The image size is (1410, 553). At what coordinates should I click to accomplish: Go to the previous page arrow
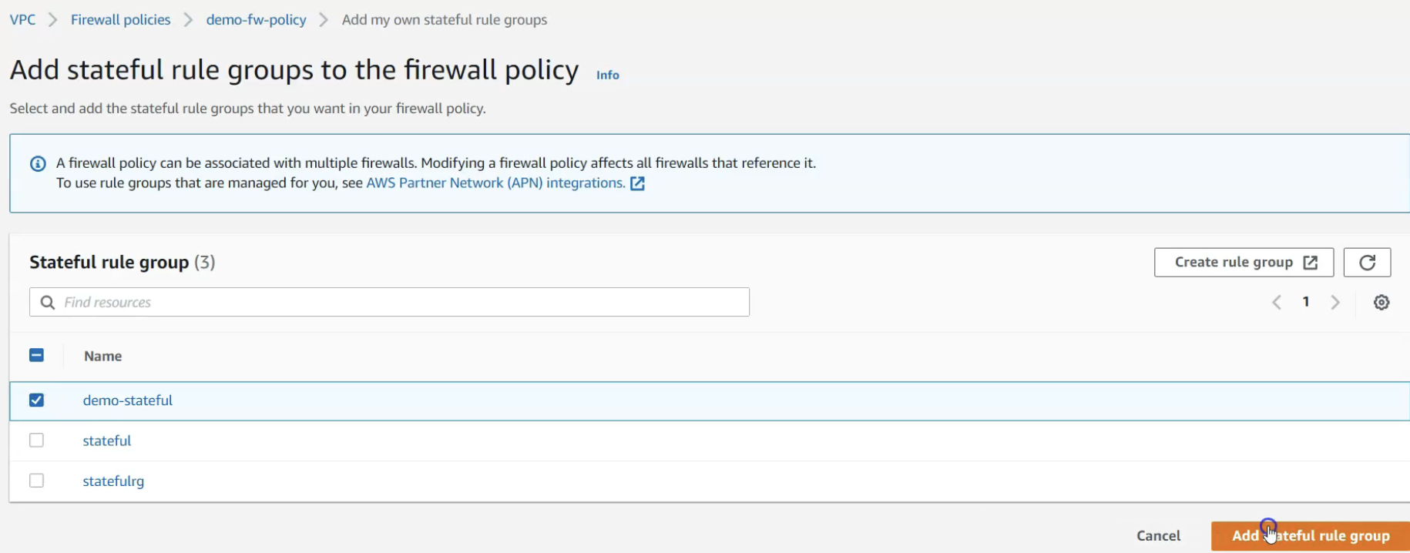point(1277,303)
